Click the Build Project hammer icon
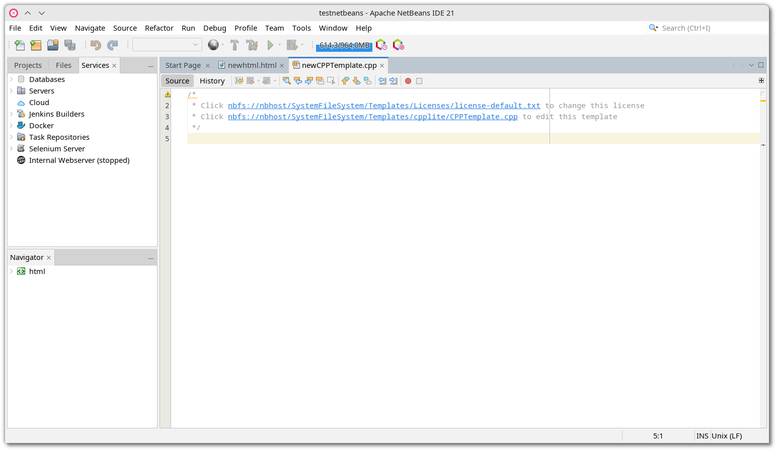This screenshot has width=777, height=451. pyautogui.click(x=235, y=45)
